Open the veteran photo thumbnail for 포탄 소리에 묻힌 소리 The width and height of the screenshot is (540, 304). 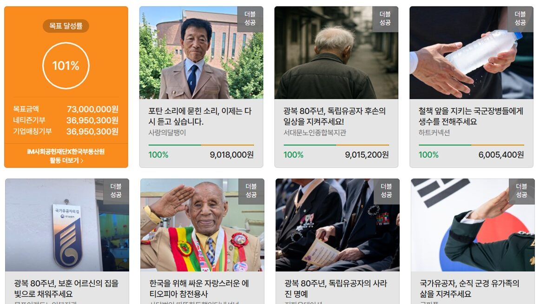[x=201, y=53]
